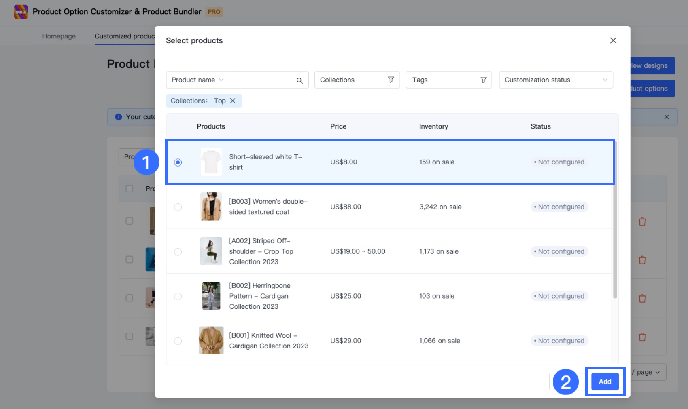Delete second product row in background list
This screenshot has height=409, width=688.
642,260
